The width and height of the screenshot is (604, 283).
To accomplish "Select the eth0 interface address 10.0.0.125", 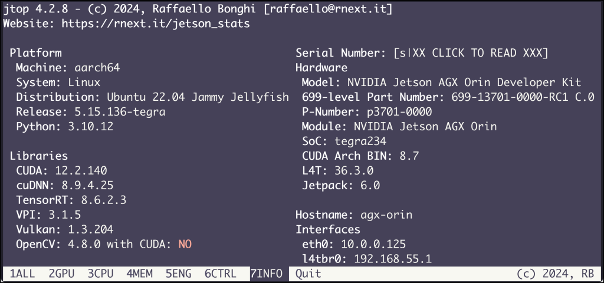I will [373, 244].
